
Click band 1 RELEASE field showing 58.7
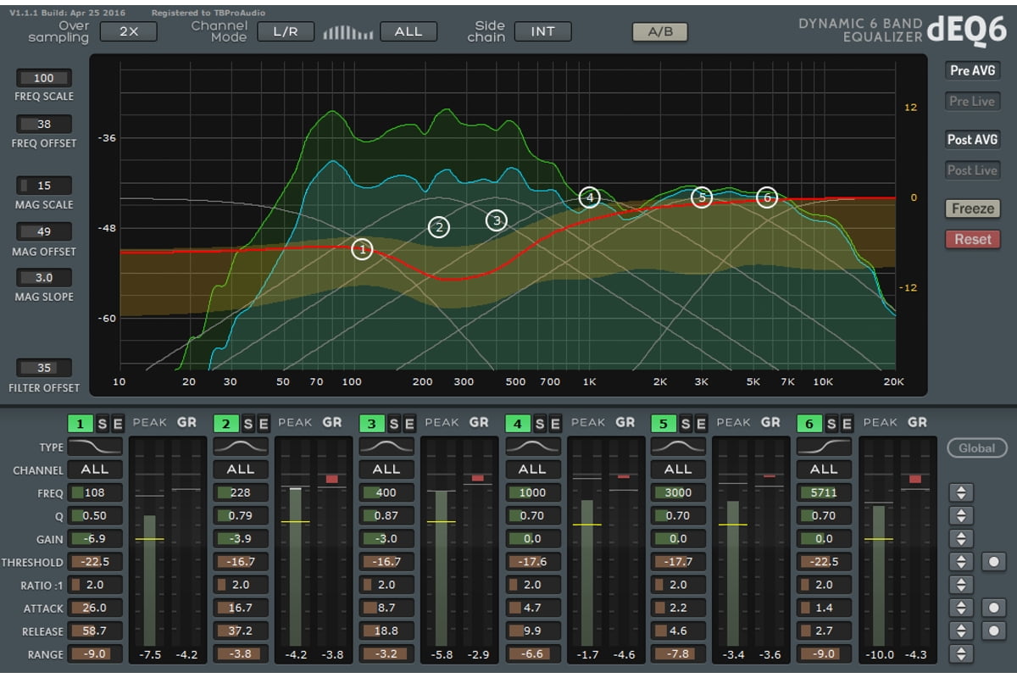pyautogui.click(x=95, y=631)
